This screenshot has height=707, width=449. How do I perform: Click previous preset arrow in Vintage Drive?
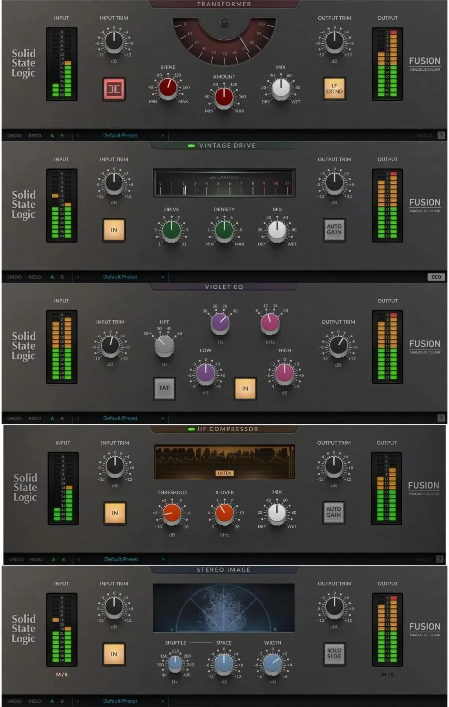(x=78, y=277)
